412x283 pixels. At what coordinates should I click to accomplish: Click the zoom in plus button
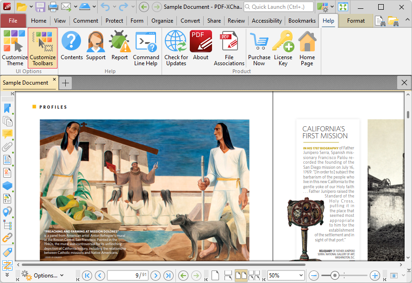coord(375,276)
